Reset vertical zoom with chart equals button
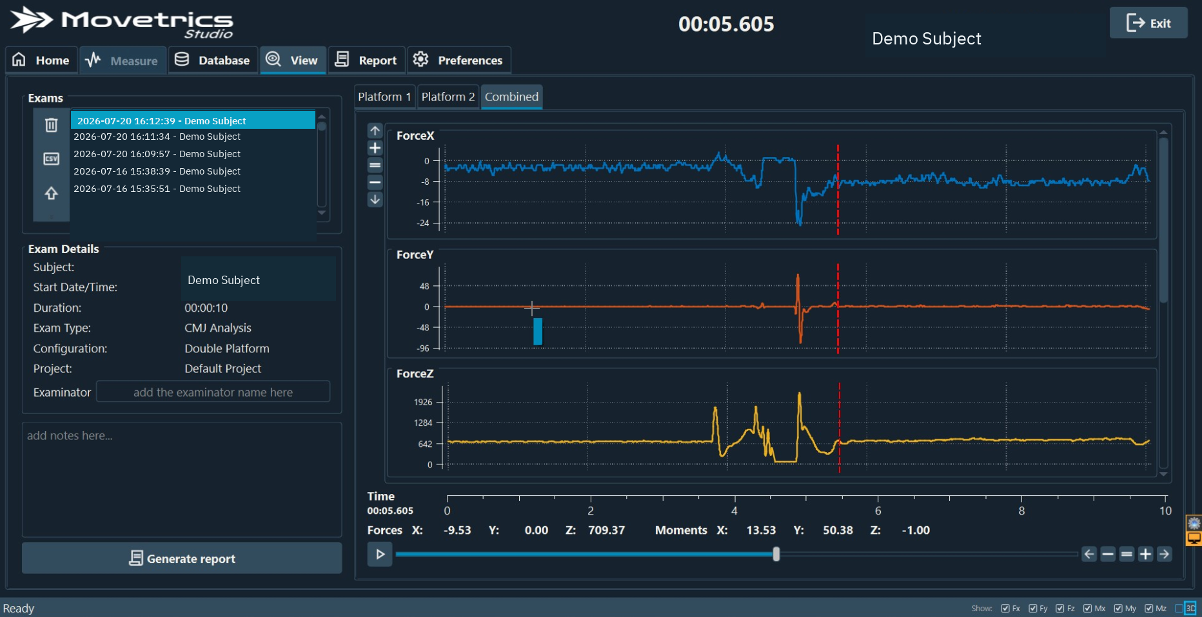1202x617 pixels. click(x=375, y=166)
